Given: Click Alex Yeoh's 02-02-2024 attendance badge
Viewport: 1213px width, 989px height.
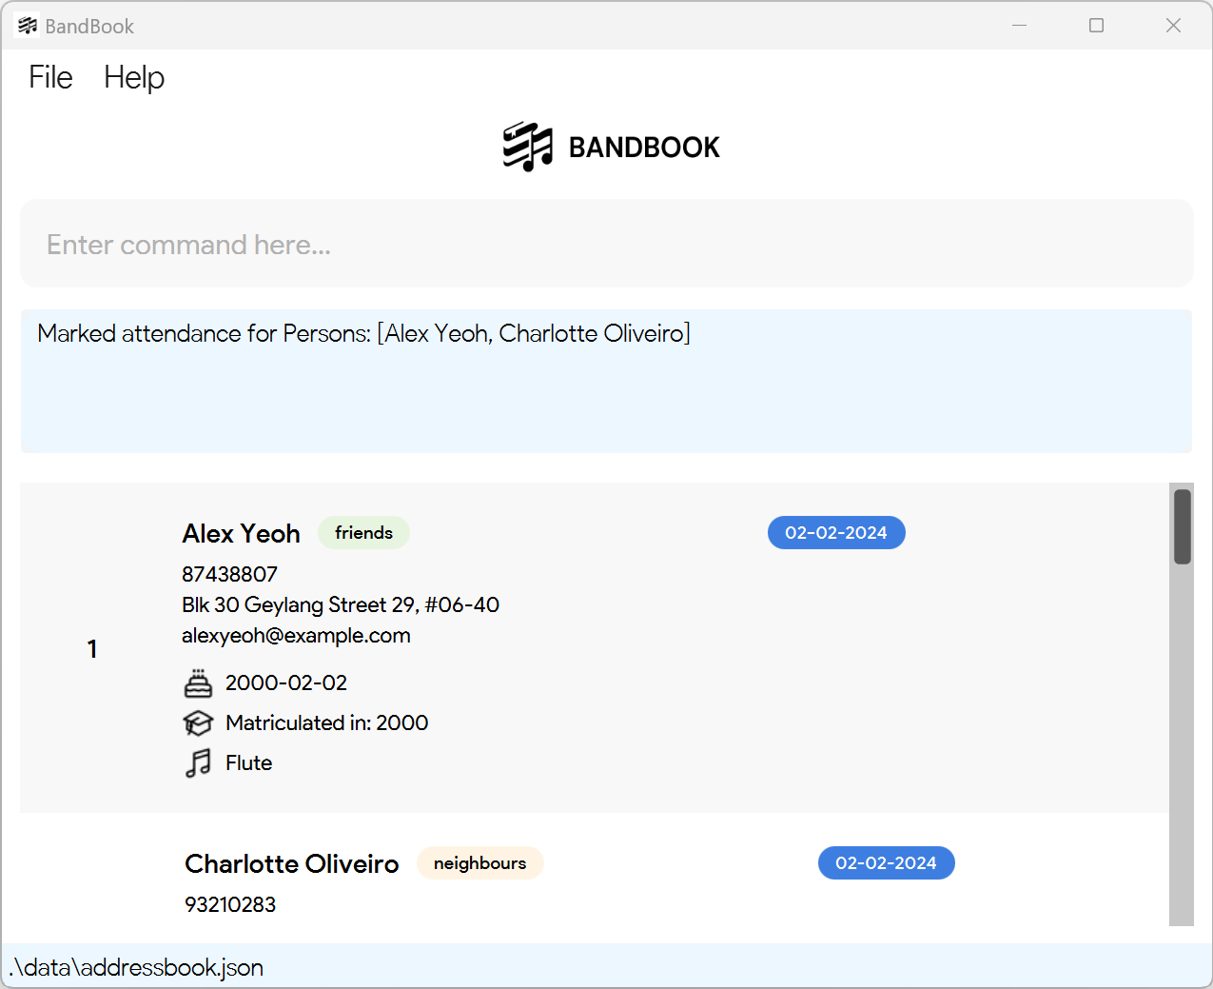Looking at the screenshot, I should click(x=836, y=533).
